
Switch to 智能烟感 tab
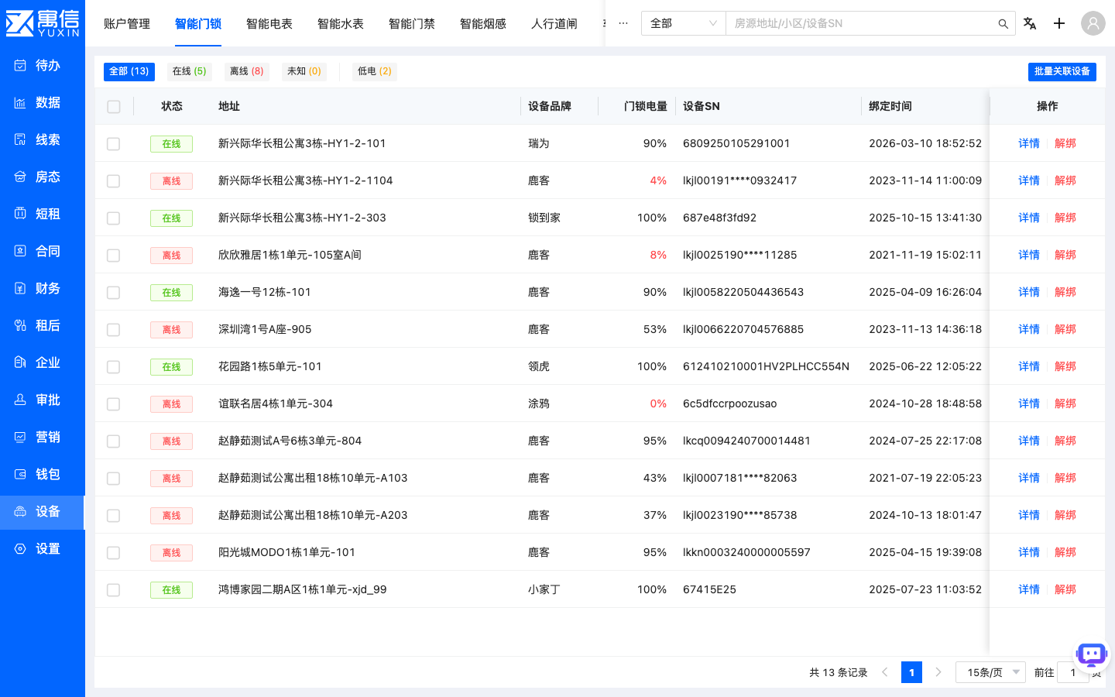[x=483, y=24]
